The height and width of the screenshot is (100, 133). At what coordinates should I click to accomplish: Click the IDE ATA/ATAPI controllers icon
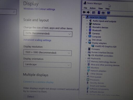click(x=89, y=55)
